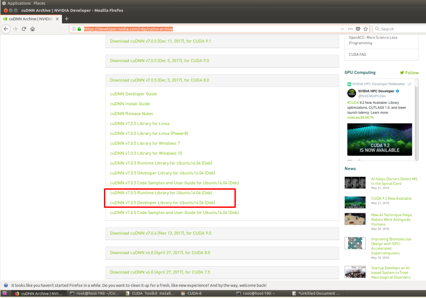Click the show desktop icon in taskbar
The height and width of the screenshot is (298, 426).
coord(4,294)
